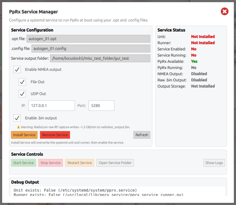Focus the IP address input
This screenshot has height=205, width=236.
[52, 106]
